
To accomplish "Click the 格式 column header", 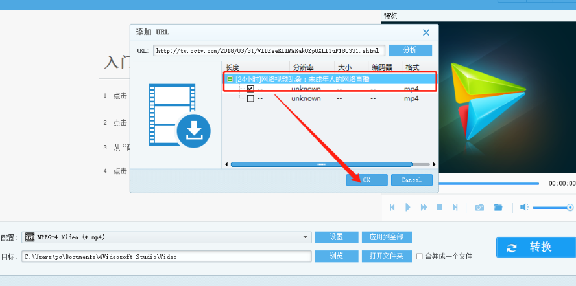I will (420, 67).
